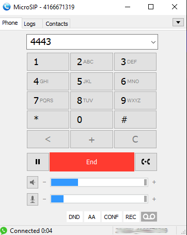This screenshot has width=187, height=235.
Task: Click microphone volume minus sign
Action: click(44, 199)
